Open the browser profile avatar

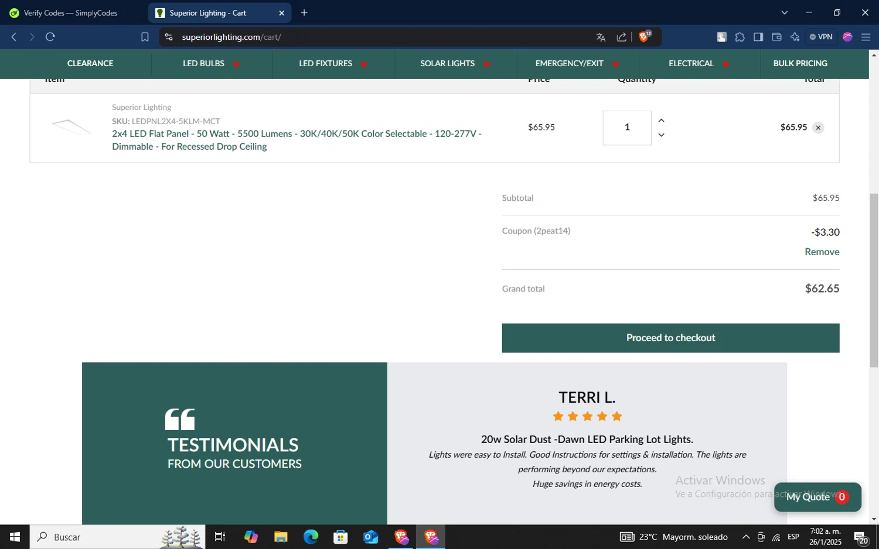click(x=847, y=37)
